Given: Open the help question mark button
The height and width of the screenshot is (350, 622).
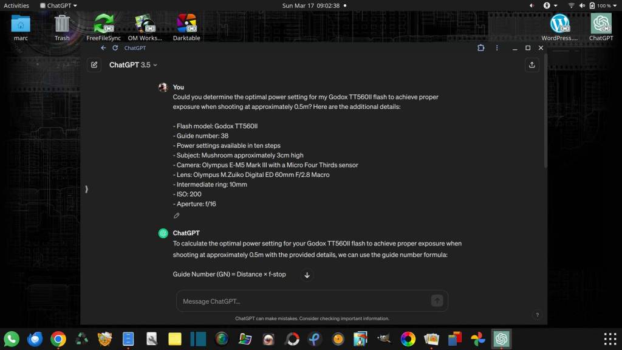Looking at the screenshot, I should (x=537, y=315).
